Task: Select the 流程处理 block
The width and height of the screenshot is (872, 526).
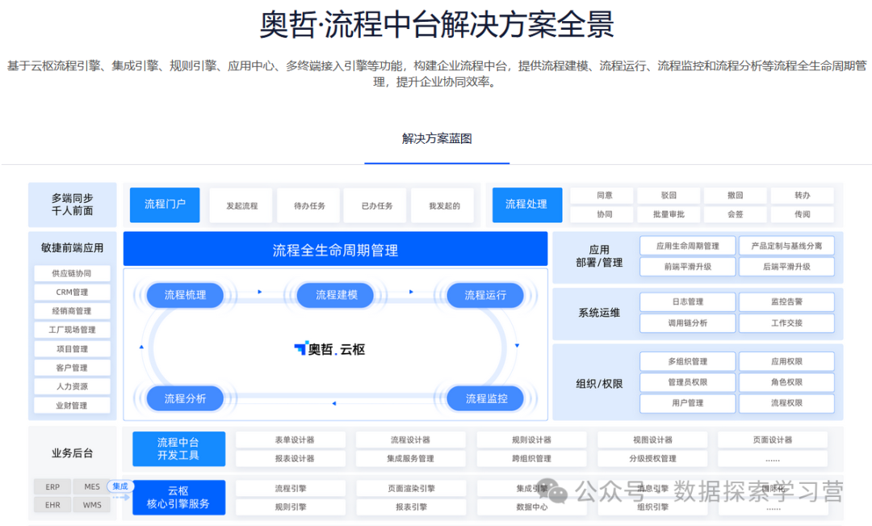Action: point(526,204)
